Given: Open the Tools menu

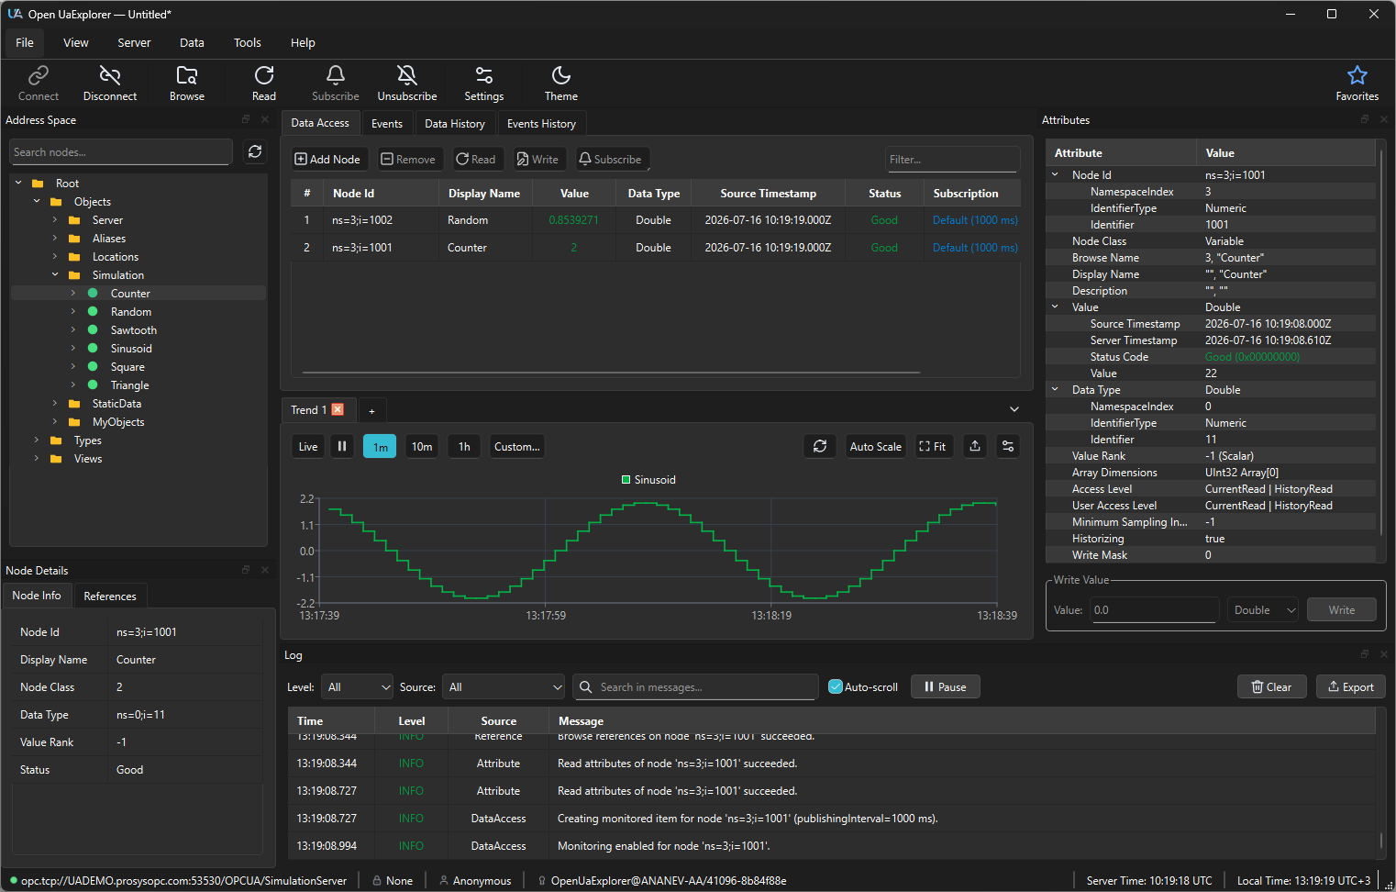Looking at the screenshot, I should 248,42.
